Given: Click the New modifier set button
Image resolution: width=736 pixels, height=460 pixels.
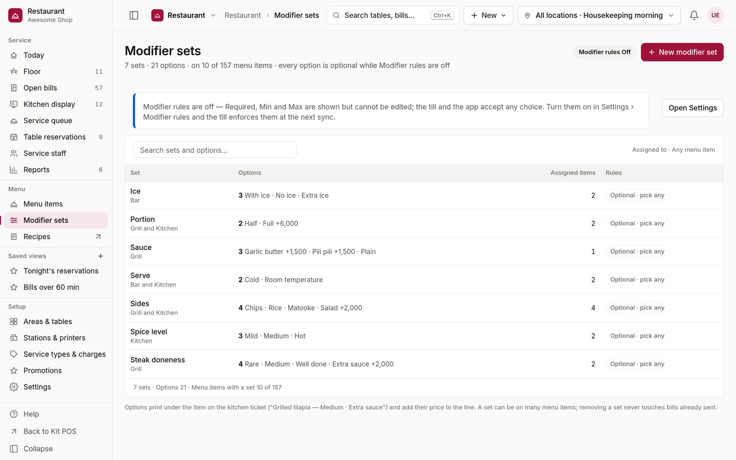Looking at the screenshot, I should coord(682,52).
